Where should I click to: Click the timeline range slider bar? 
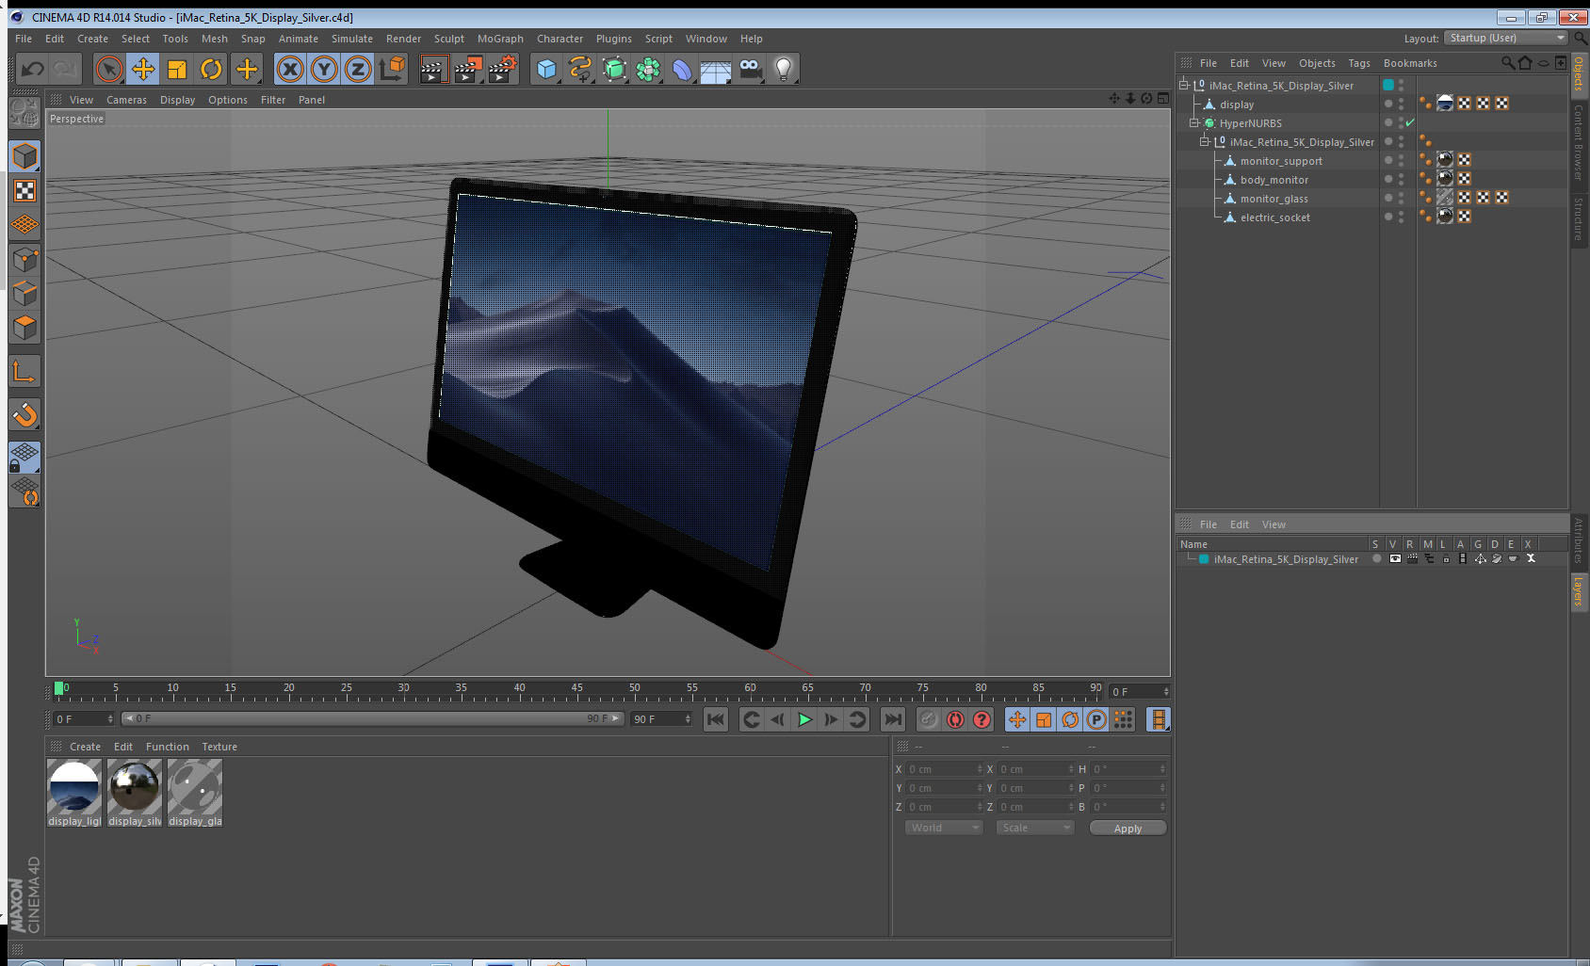[372, 718]
